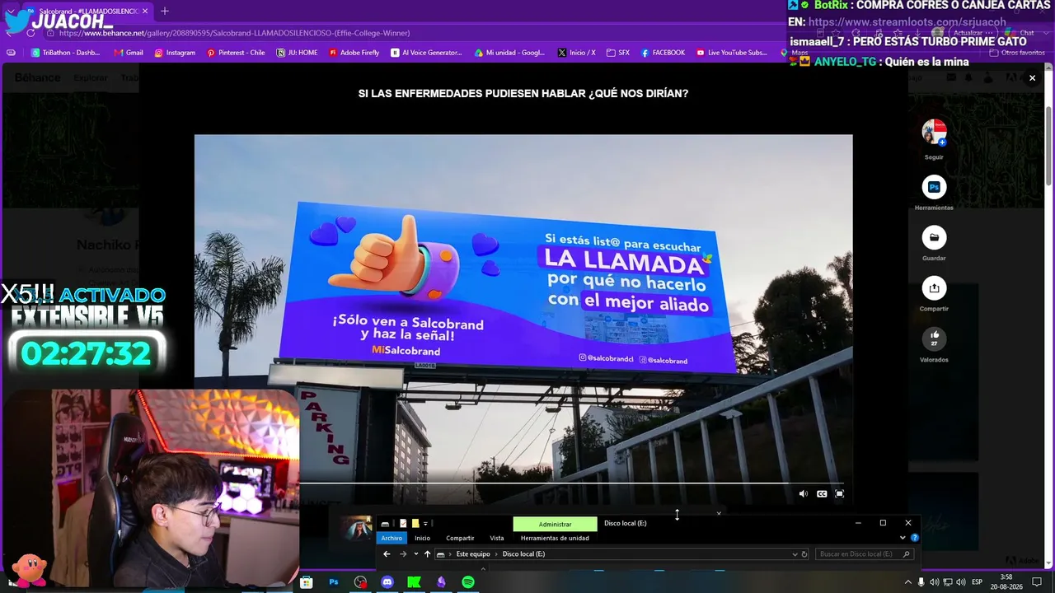The image size is (1055, 593).
Task: Click the New Folder quick access icon
Action: coord(415,524)
